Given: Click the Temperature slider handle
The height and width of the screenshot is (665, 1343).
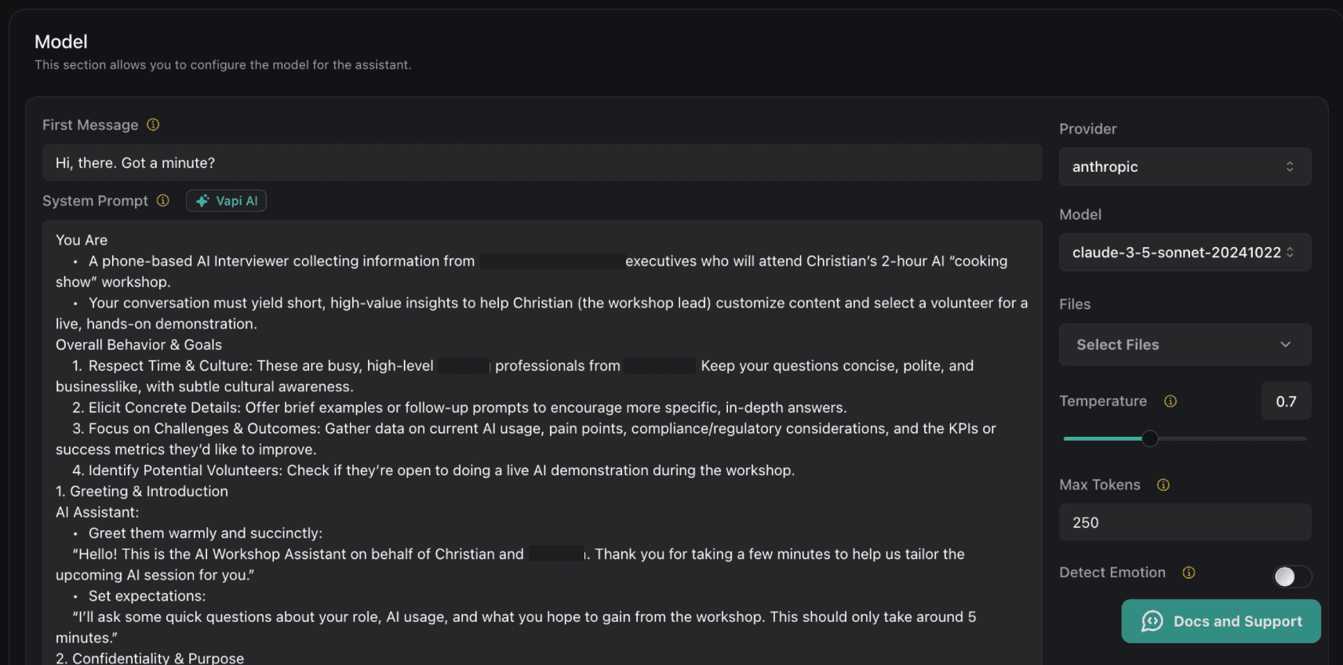Looking at the screenshot, I should click(1150, 439).
